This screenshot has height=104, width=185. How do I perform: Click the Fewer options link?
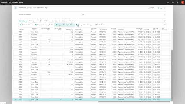(74, 21)
